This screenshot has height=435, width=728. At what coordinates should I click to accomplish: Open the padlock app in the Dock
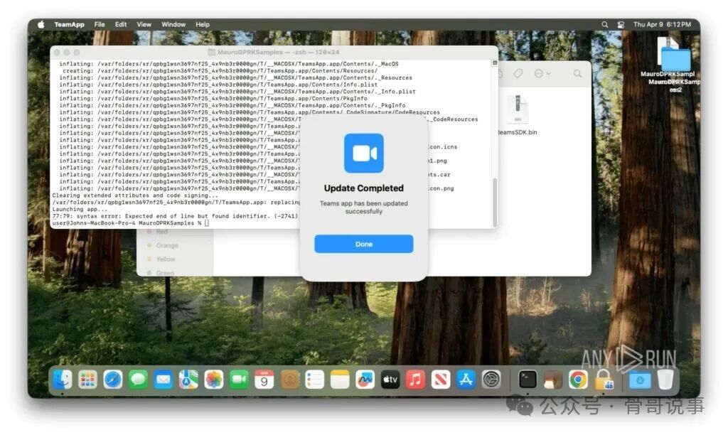point(604,380)
